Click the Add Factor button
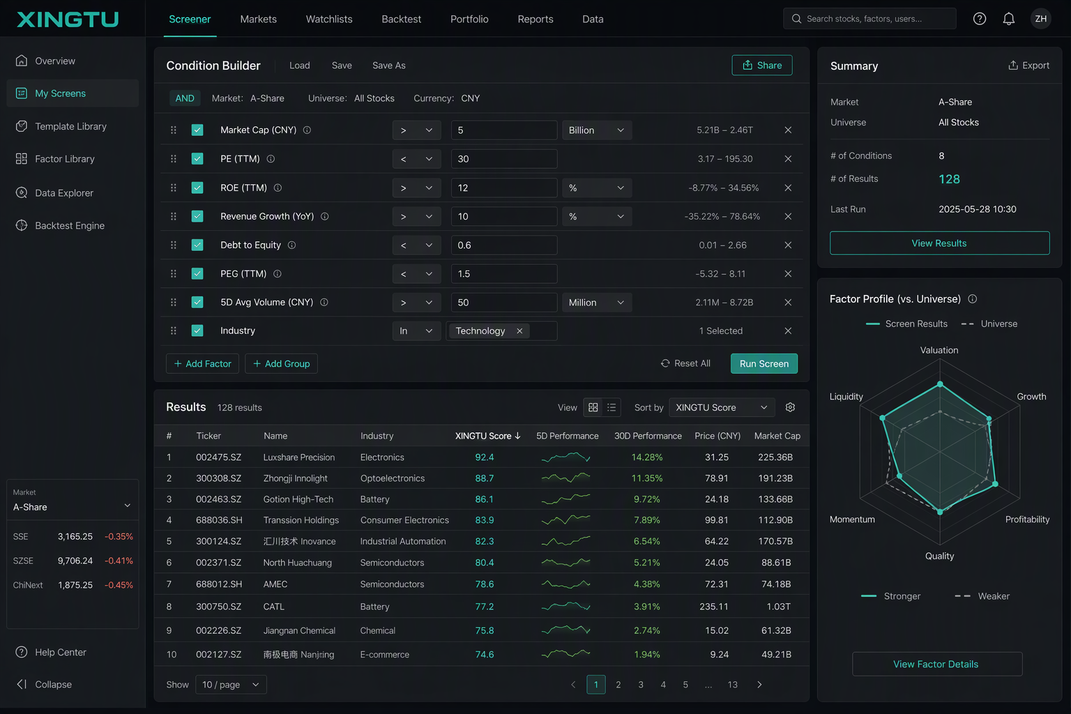The height and width of the screenshot is (714, 1071). [203, 364]
